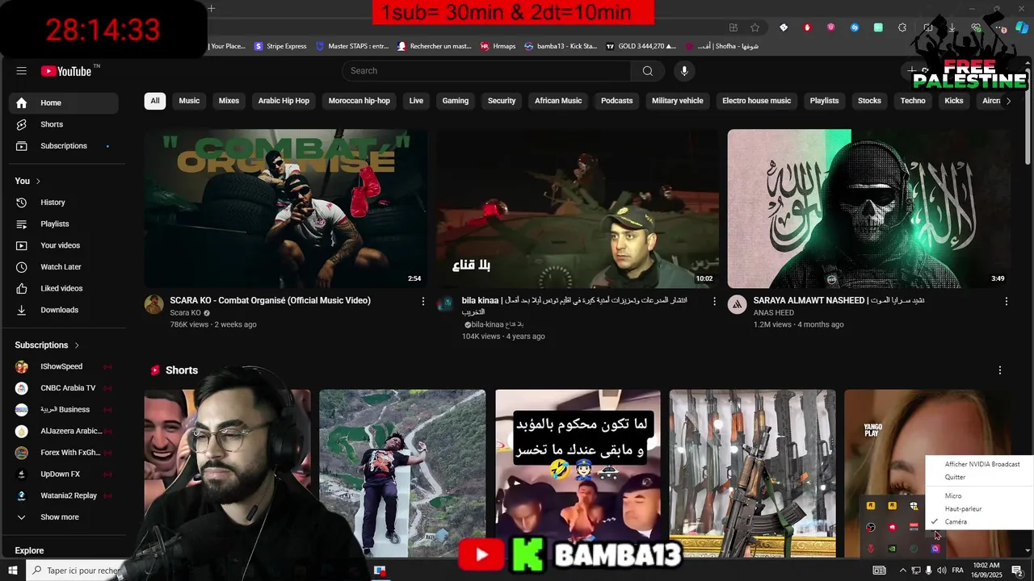1034x581 pixels.
Task: Open Liked videos
Action: [x=64, y=288]
